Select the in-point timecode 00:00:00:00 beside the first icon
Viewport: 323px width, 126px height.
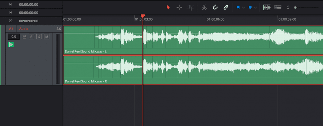pyautogui.click(x=29, y=4)
